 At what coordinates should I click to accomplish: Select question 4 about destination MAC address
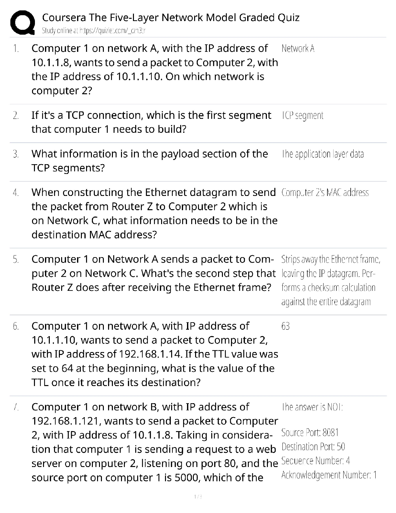[154, 213]
